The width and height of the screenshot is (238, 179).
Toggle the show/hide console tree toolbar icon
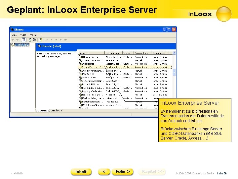[24, 40]
